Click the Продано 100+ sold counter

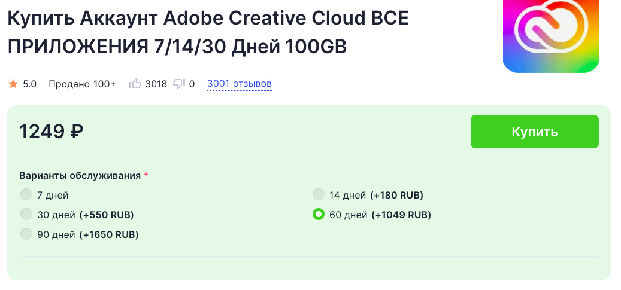(82, 84)
